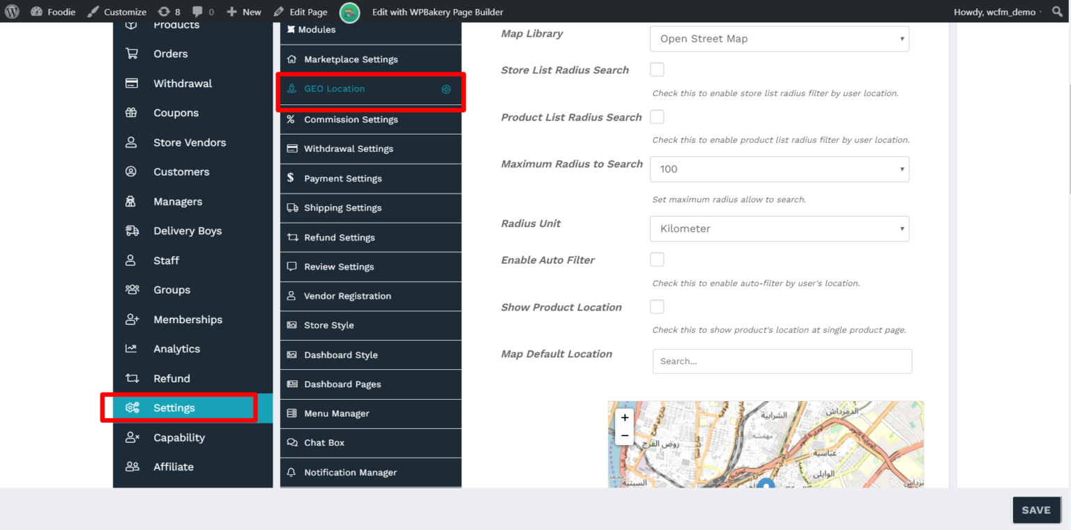Open the Map Library dropdown
Screen dimensions: 1071x530
coord(779,38)
